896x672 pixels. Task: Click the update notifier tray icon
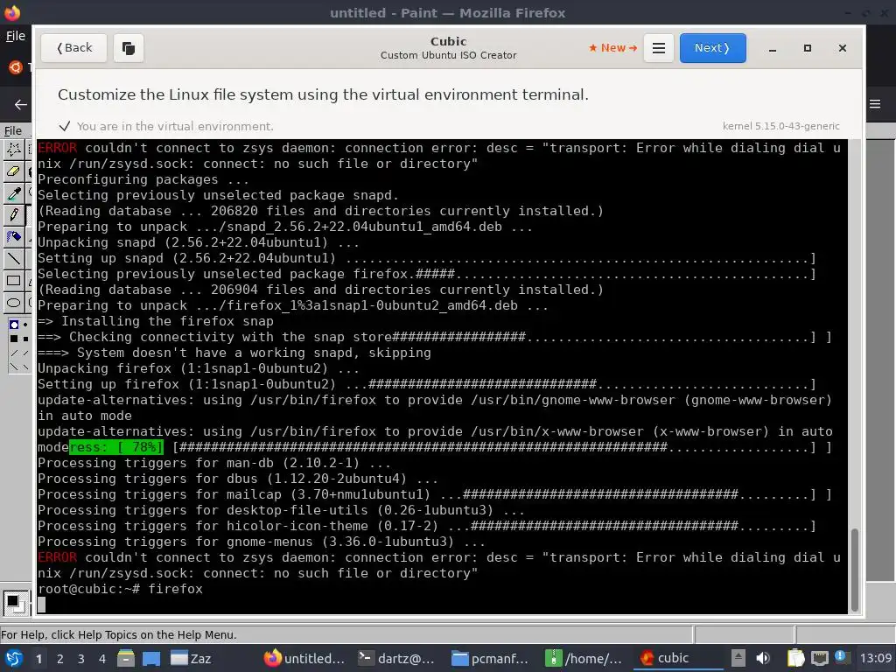coord(841,657)
